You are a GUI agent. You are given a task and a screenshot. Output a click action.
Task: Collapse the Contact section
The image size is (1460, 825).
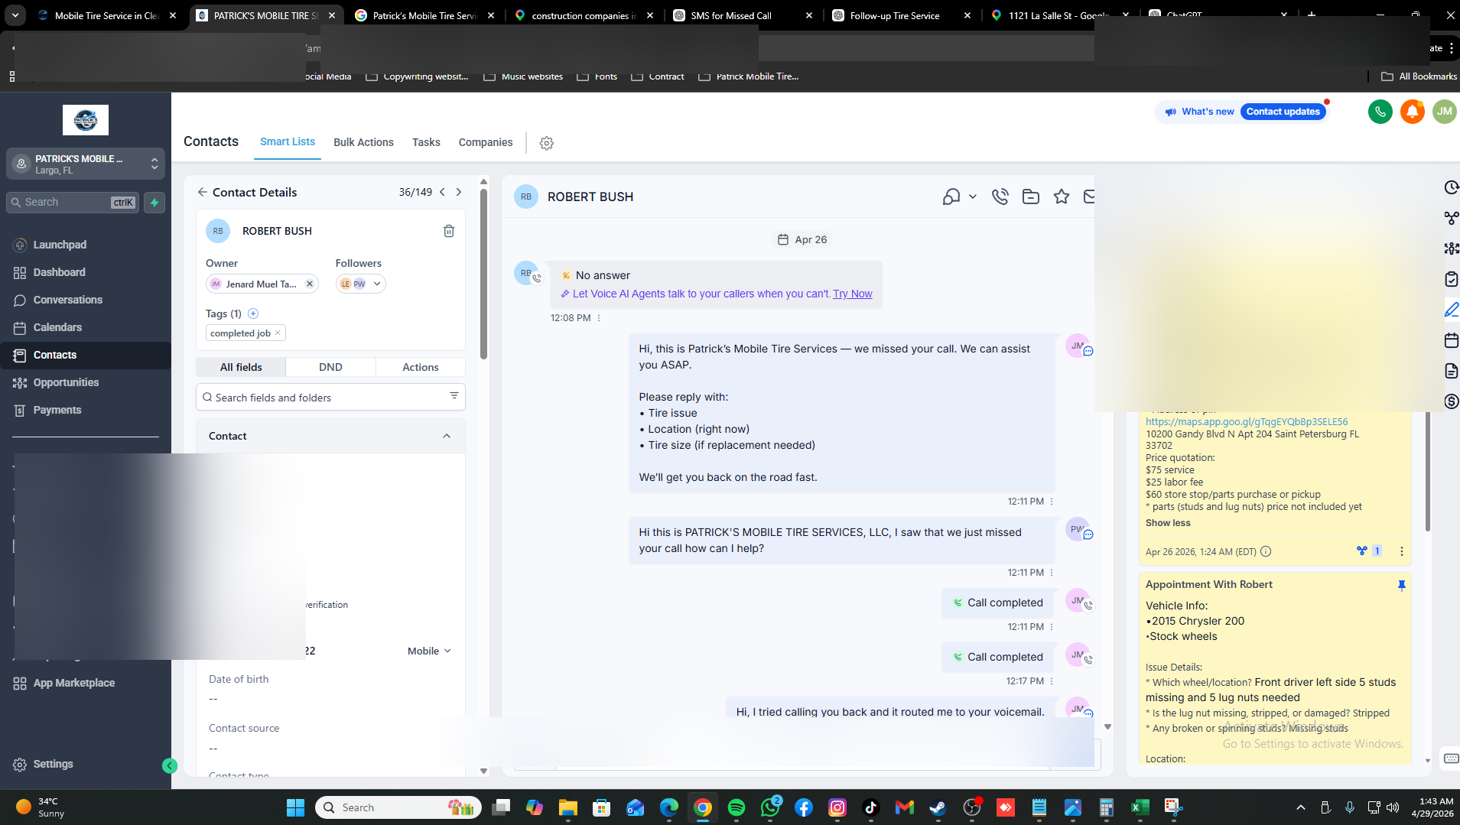tap(447, 436)
